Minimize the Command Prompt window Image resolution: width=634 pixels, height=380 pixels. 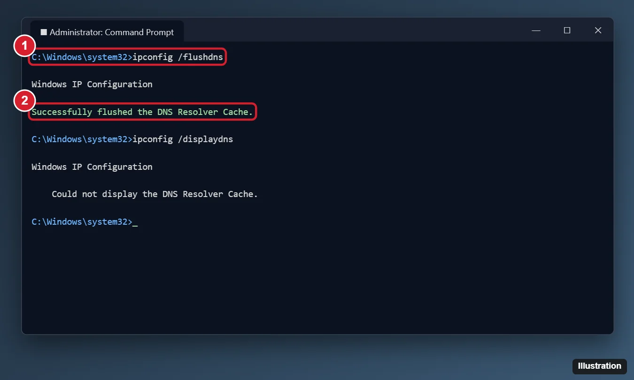(x=536, y=30)
